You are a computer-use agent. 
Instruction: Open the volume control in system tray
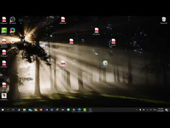pos(151,110)
